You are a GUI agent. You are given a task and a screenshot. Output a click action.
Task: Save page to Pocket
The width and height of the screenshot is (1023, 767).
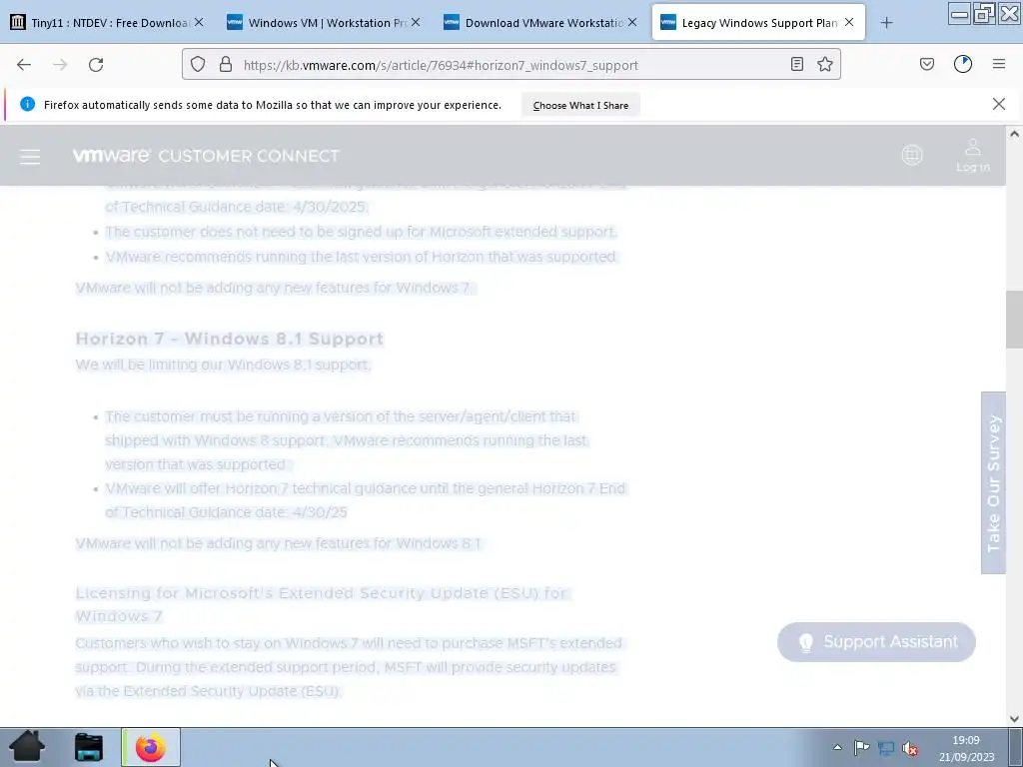click(927, 65)
